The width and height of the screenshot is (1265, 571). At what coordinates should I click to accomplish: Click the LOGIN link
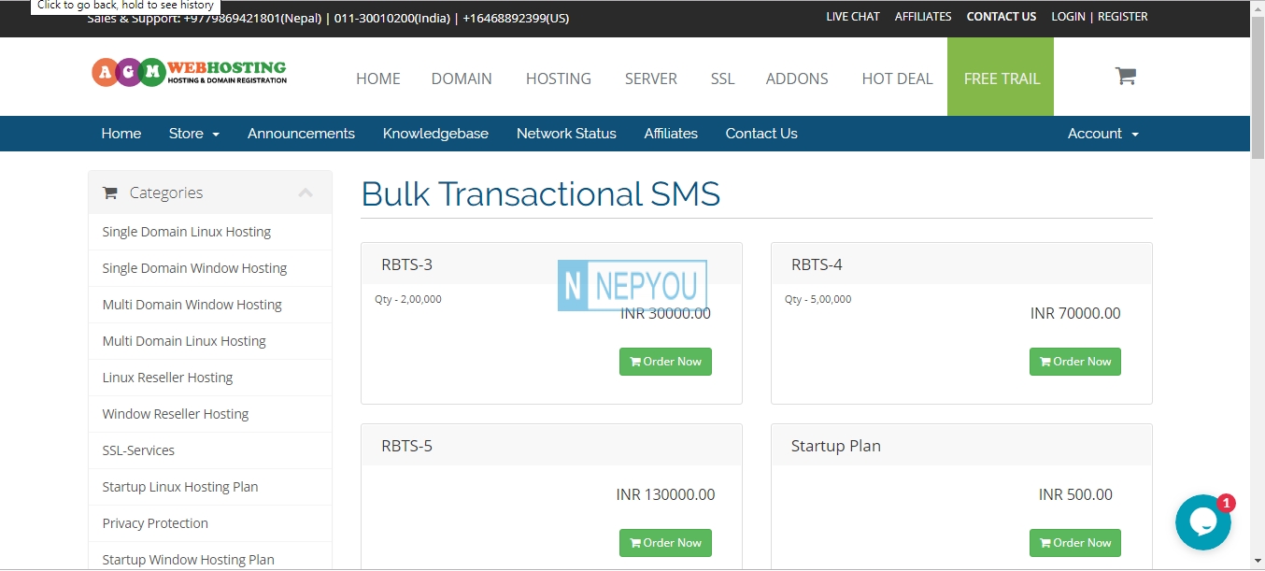(1068, 17)
